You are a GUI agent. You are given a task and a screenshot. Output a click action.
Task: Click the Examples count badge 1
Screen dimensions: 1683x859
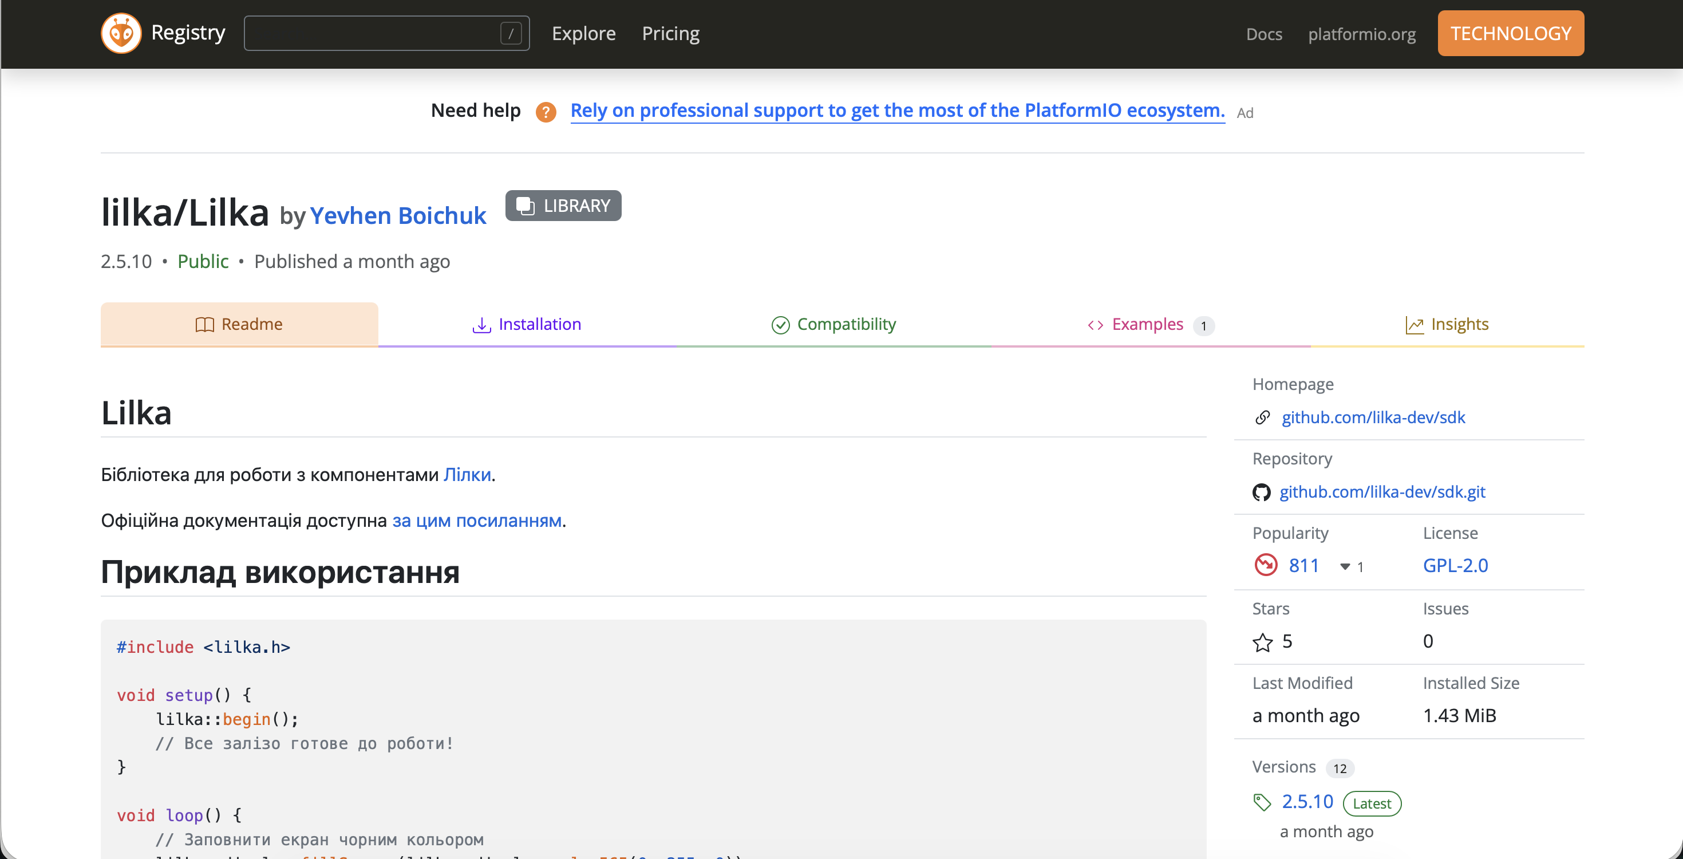tap(1203, 325)
